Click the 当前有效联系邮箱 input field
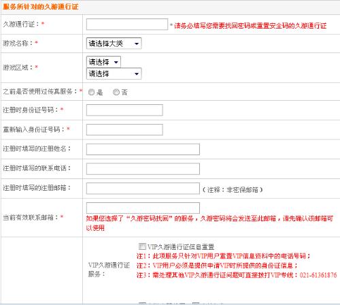Viewport: 340px width, 305px height. [x=143, y=208]
